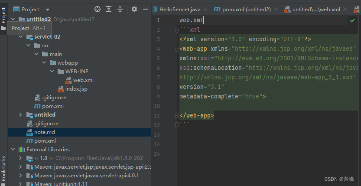Click the green inspection checkmark icon
361x186 pixels.
pyautogui.click(x=352, y=20)
